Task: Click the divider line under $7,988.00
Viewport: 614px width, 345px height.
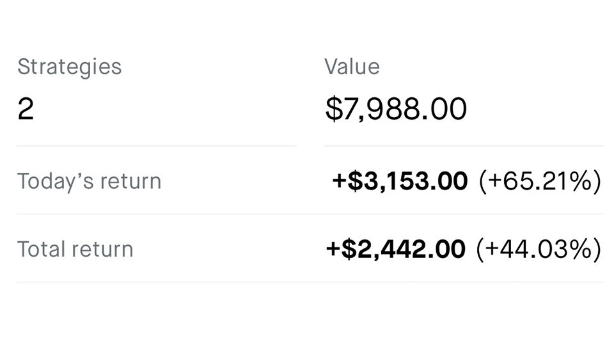Action: coord(464,146)
